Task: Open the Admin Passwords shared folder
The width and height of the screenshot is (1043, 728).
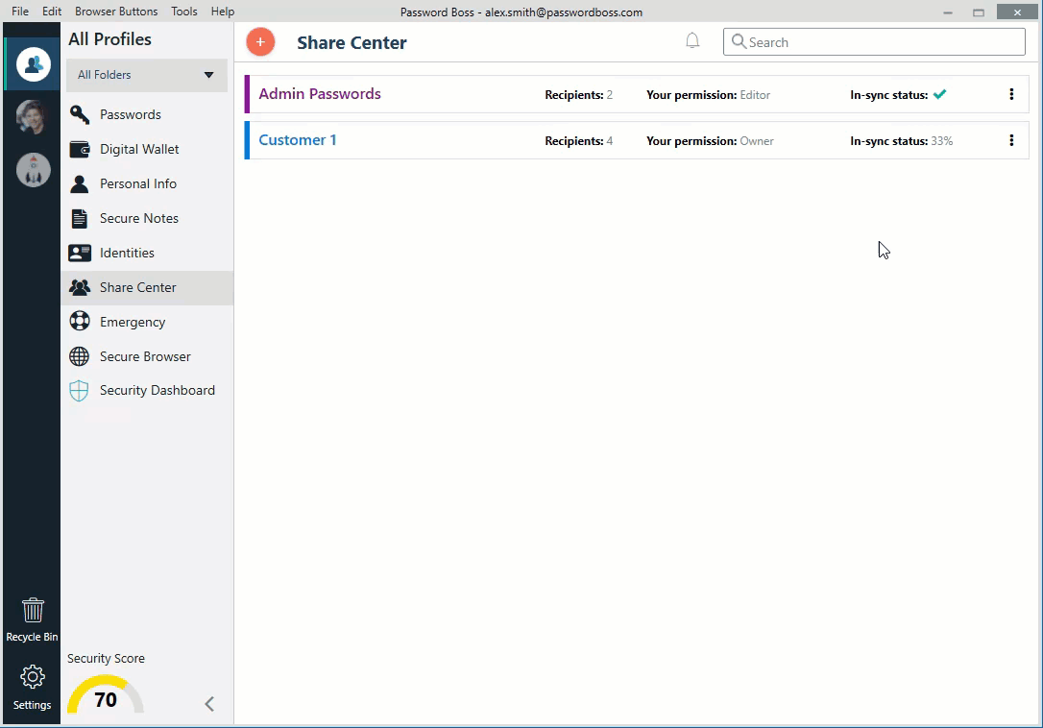Action: [x=319, y=94]
